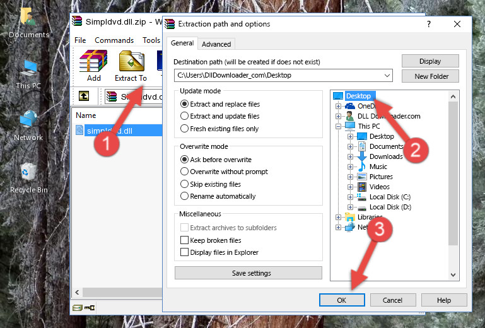This screenshot has width=485, height=328.
Task: Collapse the This PC tree node
Action: coord(339,126)
